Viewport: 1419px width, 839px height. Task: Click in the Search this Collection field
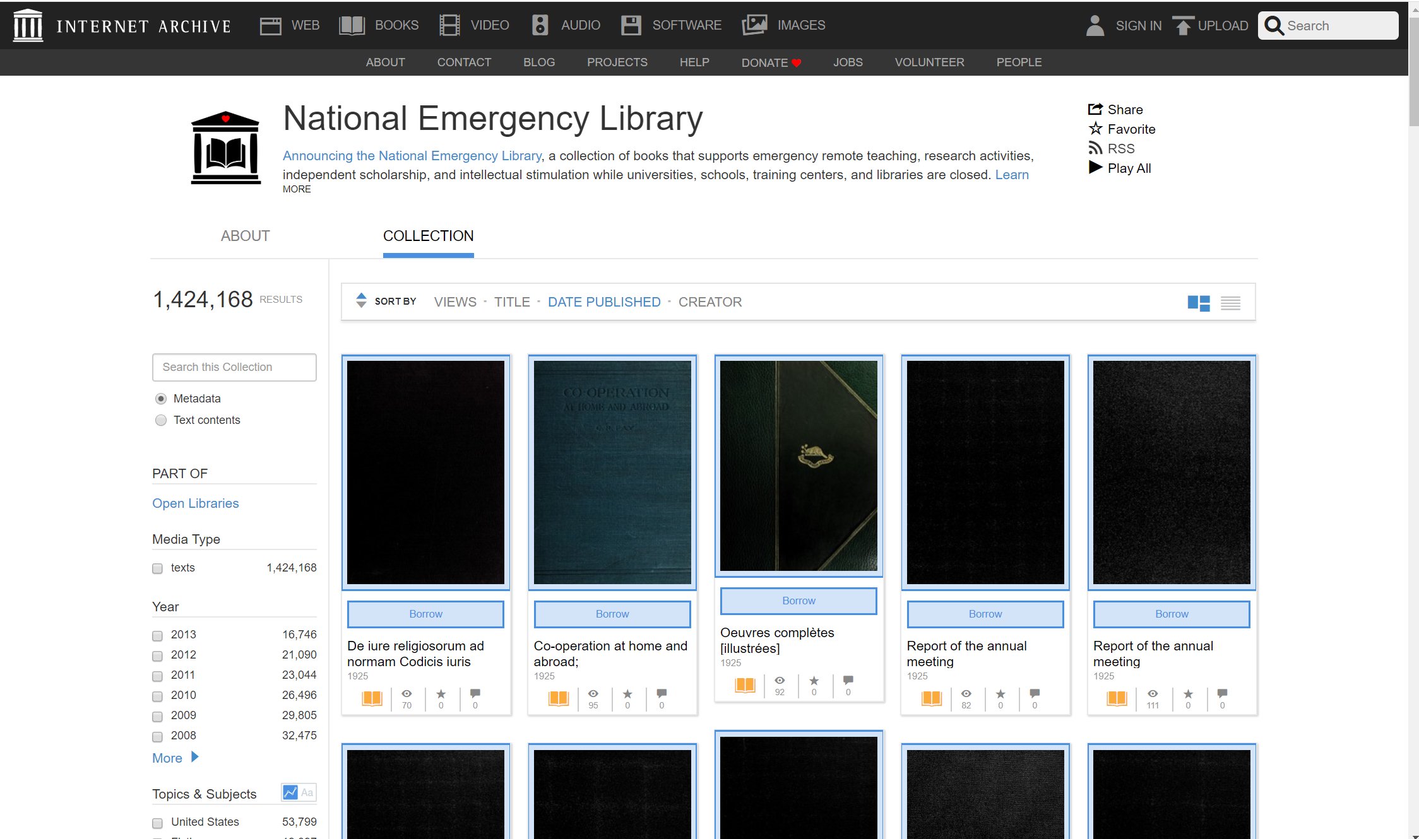[x=234, y=367]
